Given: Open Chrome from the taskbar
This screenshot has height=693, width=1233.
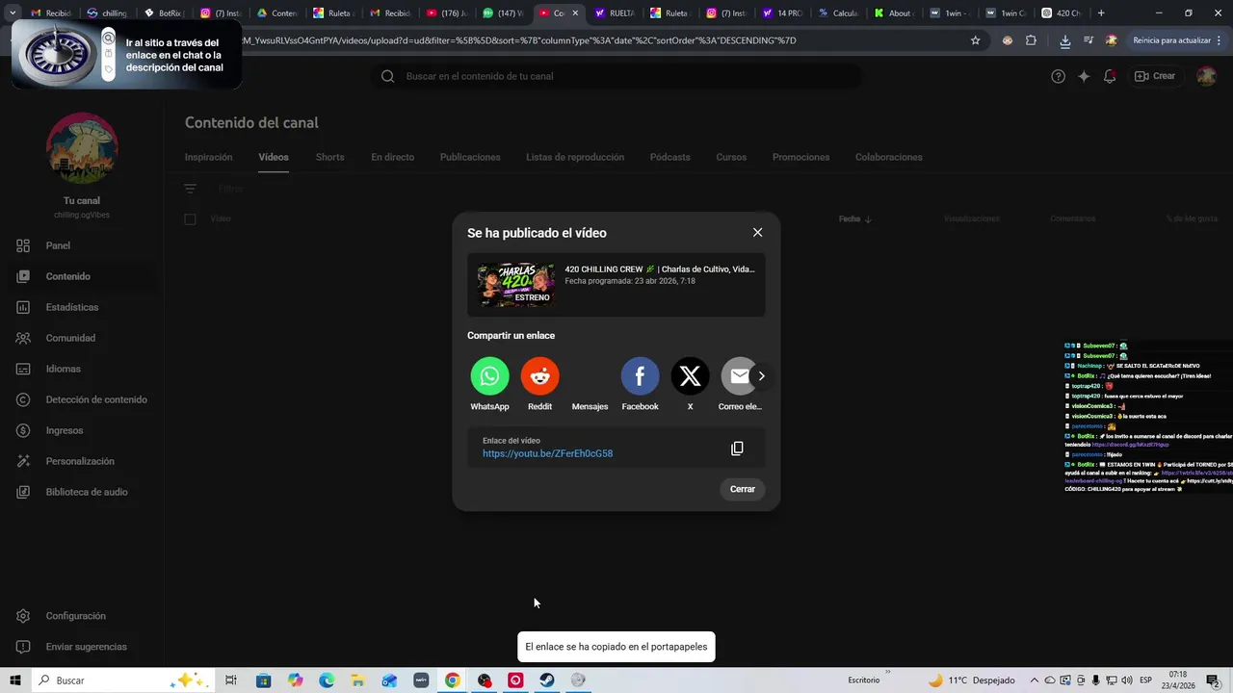Looking at the screenshot, I should [x=452, y=680].
